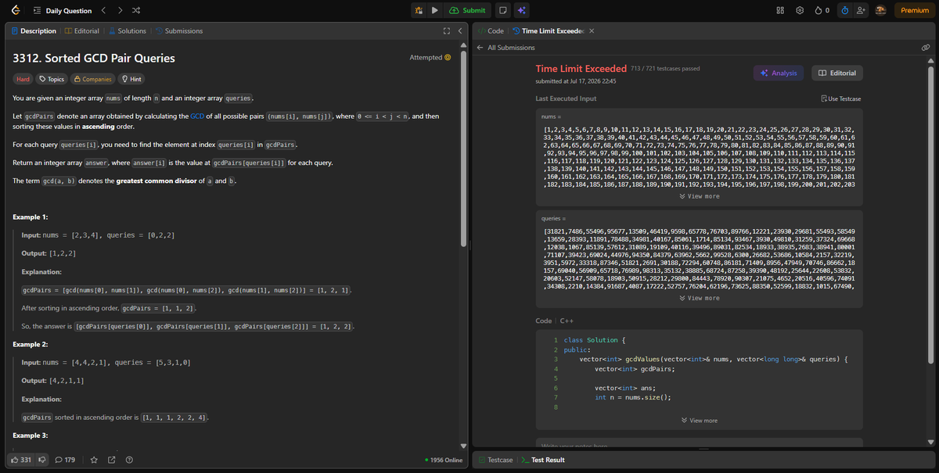Screen dimensions: 939x473
Task: Toggle the thumbs up like button
Action: (x=21, y=460)
